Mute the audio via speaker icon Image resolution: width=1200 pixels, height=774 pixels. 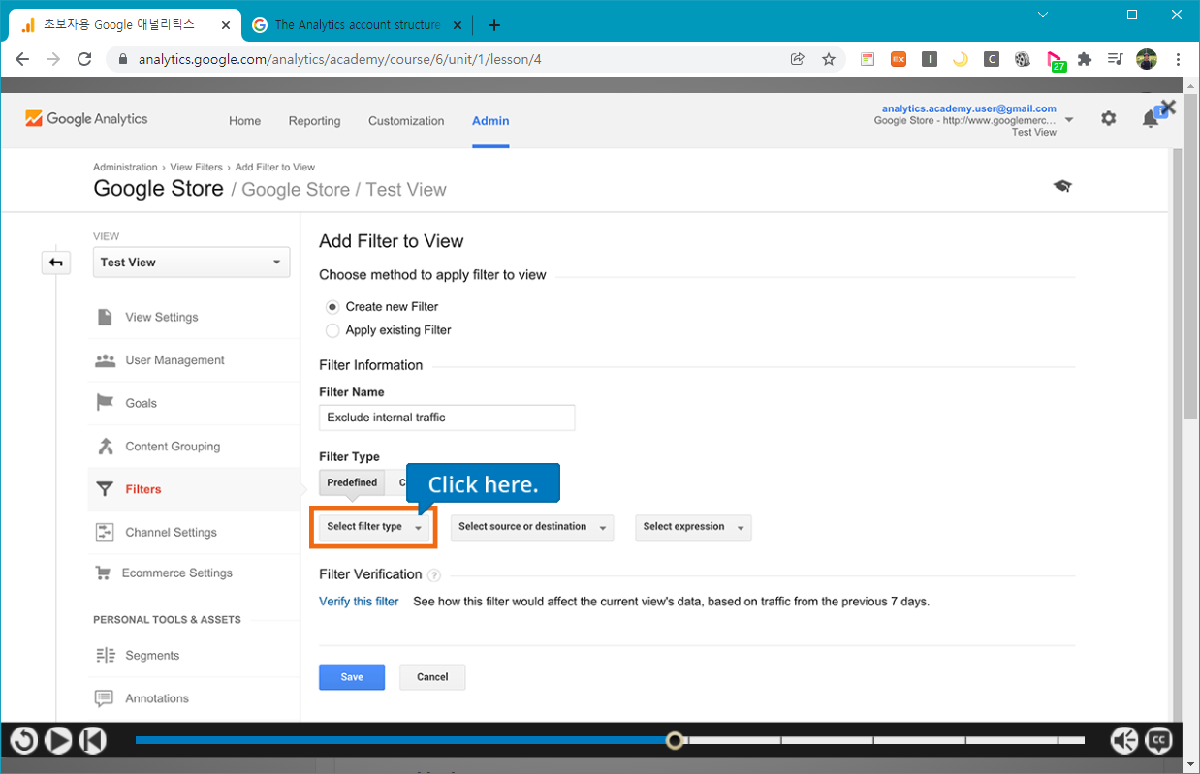click(x=1124, y=741)
